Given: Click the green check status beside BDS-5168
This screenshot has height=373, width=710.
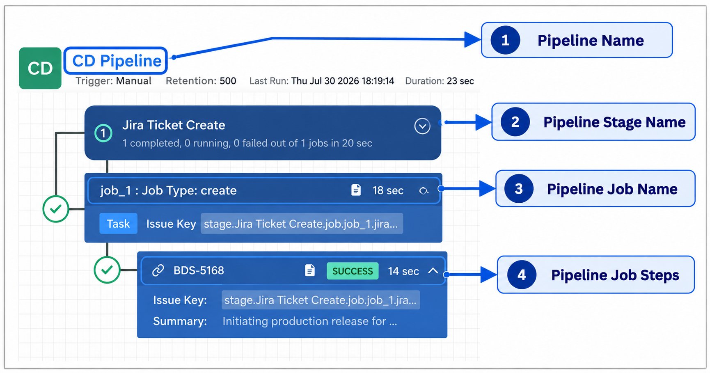Looking at the screenshot, I should pyautogui.click(x=107, y=270).
